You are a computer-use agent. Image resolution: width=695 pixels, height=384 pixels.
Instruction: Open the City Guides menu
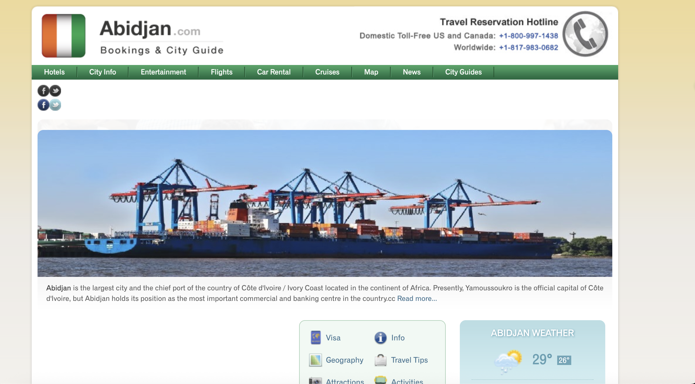pos(463,72)
